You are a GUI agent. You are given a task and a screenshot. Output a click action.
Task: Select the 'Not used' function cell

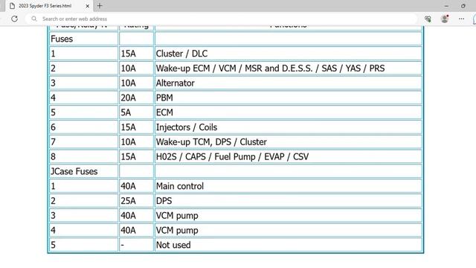tap(289, 245)
